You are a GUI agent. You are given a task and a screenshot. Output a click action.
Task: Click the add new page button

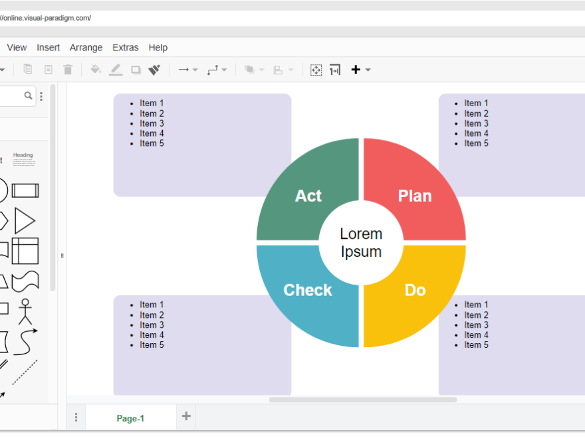[x=185, y=417]
